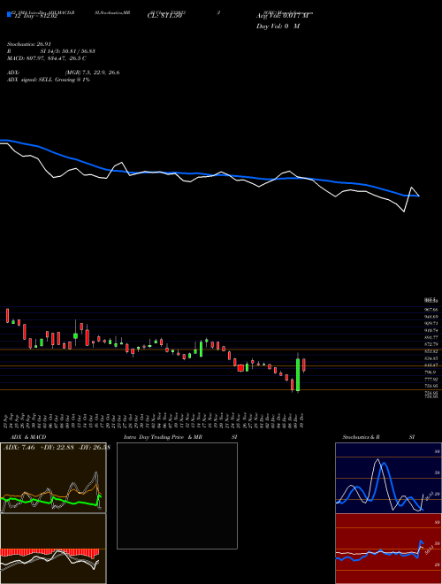This screenshot has height=584, width=442.
Task: Click the 910.74 price axis label
Action: point(432,330)
